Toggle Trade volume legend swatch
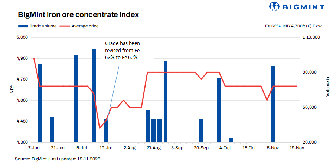Image resolution: width=336 pixels, height=166 pixels. (x=23, y=26)
